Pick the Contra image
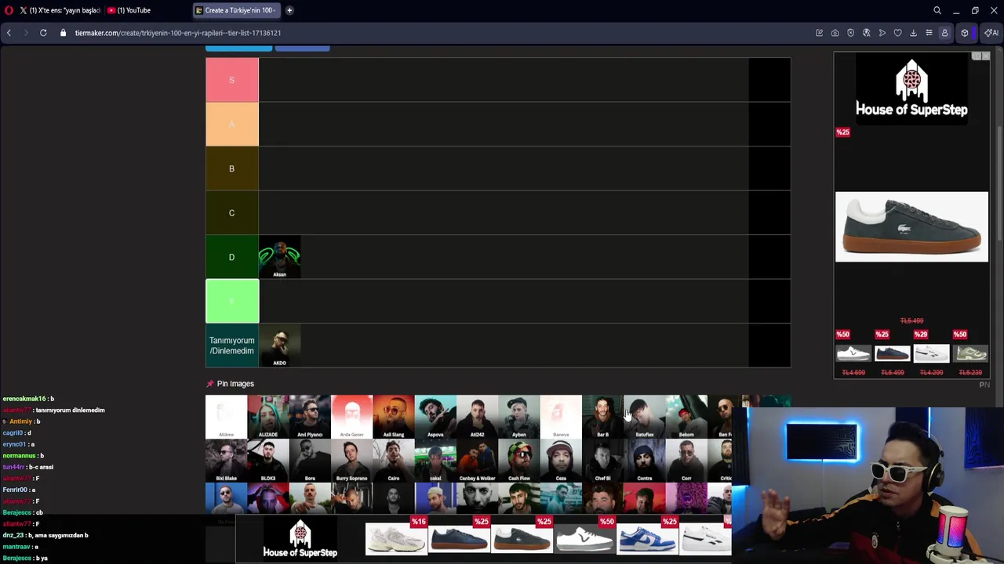The image size is (1004, 564). pos(645,461)
